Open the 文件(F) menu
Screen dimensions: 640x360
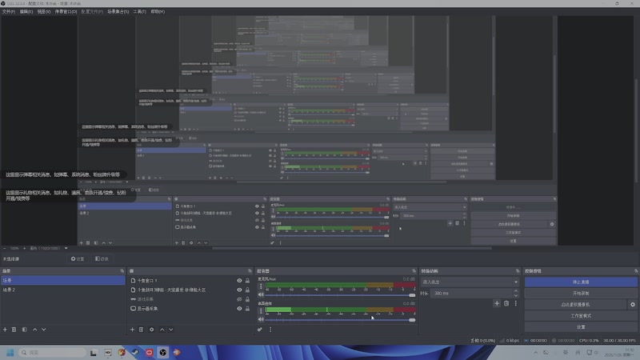pos(9,11)
